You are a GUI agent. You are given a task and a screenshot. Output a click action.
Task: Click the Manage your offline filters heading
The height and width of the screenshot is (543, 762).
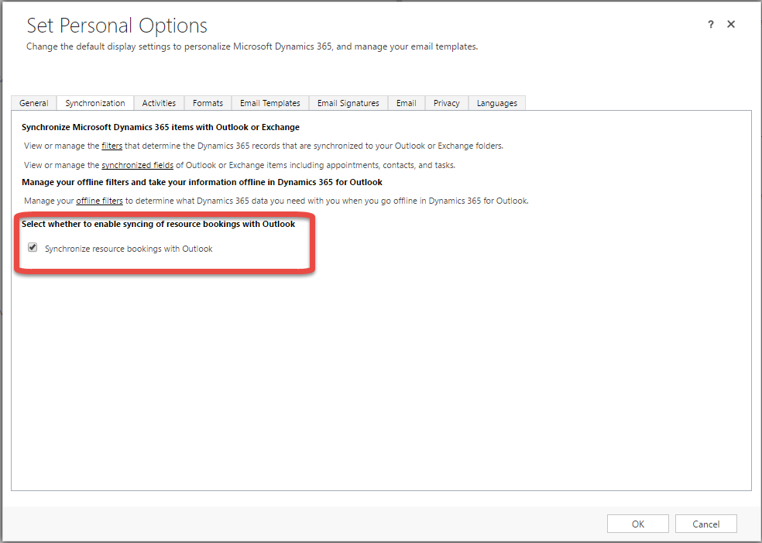pyautogui.click(x=202, y=182)
